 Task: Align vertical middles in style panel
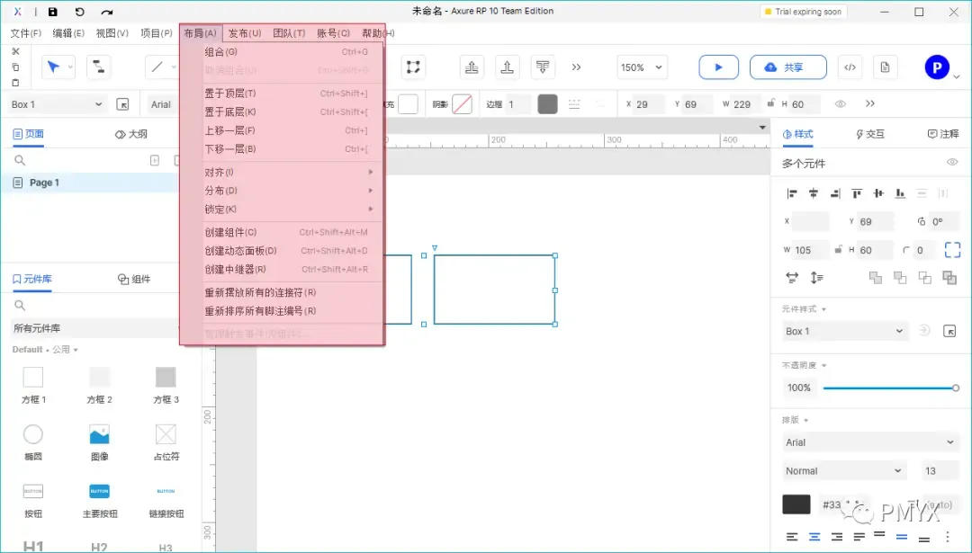click(878, 194)
